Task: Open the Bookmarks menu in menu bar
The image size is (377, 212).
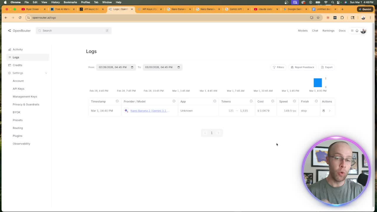Action: click(x=70, y=2)
